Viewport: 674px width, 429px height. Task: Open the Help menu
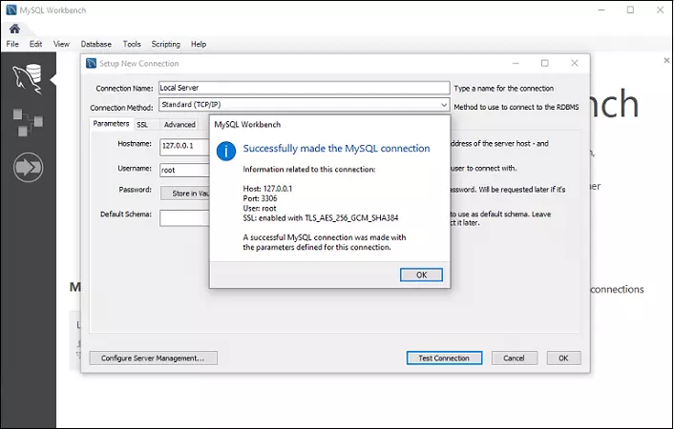point(199,44)
